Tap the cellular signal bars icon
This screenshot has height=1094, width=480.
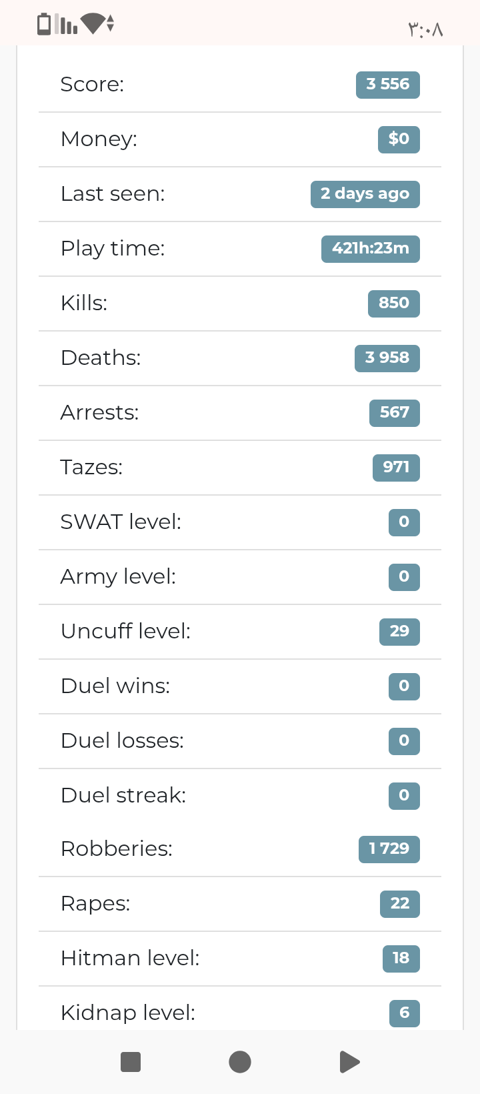point(67,24)
